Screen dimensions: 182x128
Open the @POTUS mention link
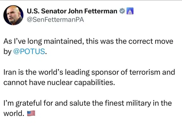click(x=29, y=52)
